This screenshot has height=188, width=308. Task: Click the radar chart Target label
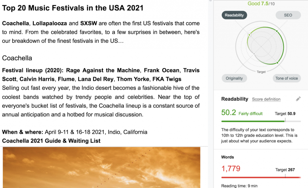point(261,72)
